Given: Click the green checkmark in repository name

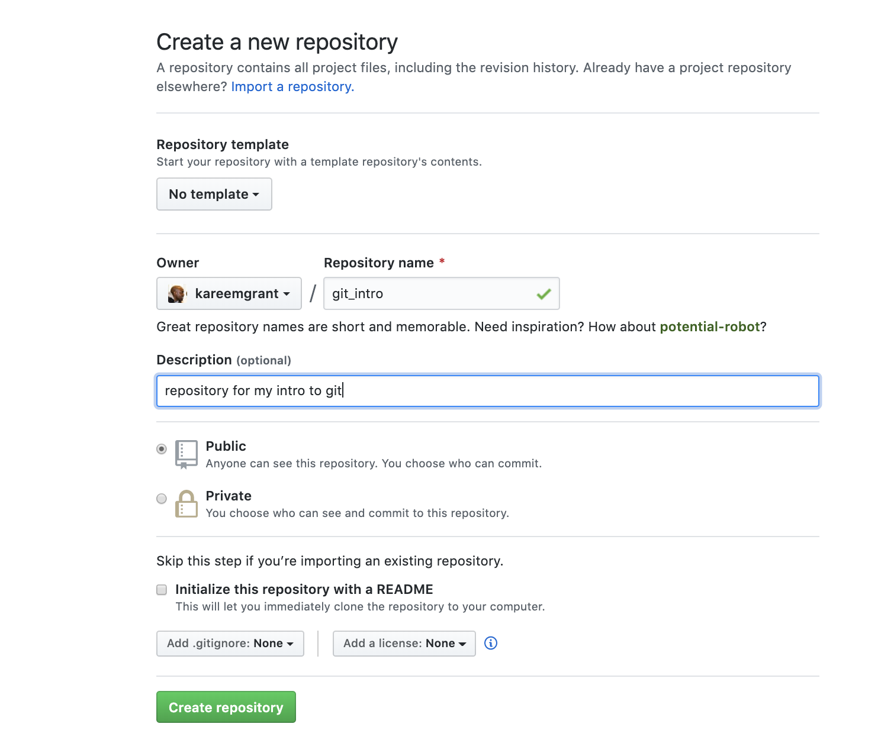Looking at the screenshot, I should [544, 294].
